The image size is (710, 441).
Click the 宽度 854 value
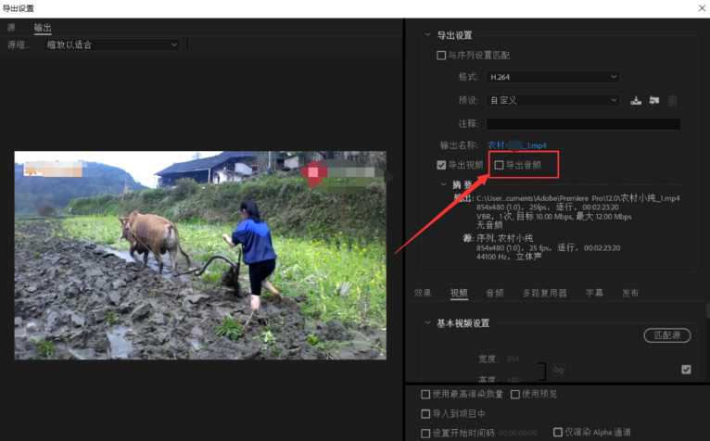click(x=513, y=359)
